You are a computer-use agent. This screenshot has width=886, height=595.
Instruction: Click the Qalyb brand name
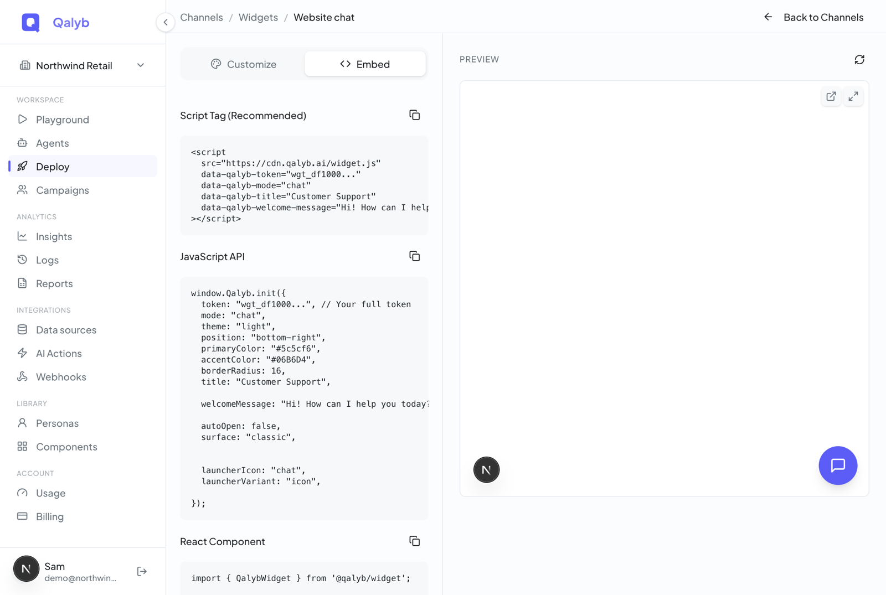[x=71, y=22]
